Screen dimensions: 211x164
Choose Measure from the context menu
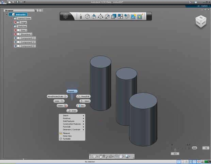tap(66, 133)
